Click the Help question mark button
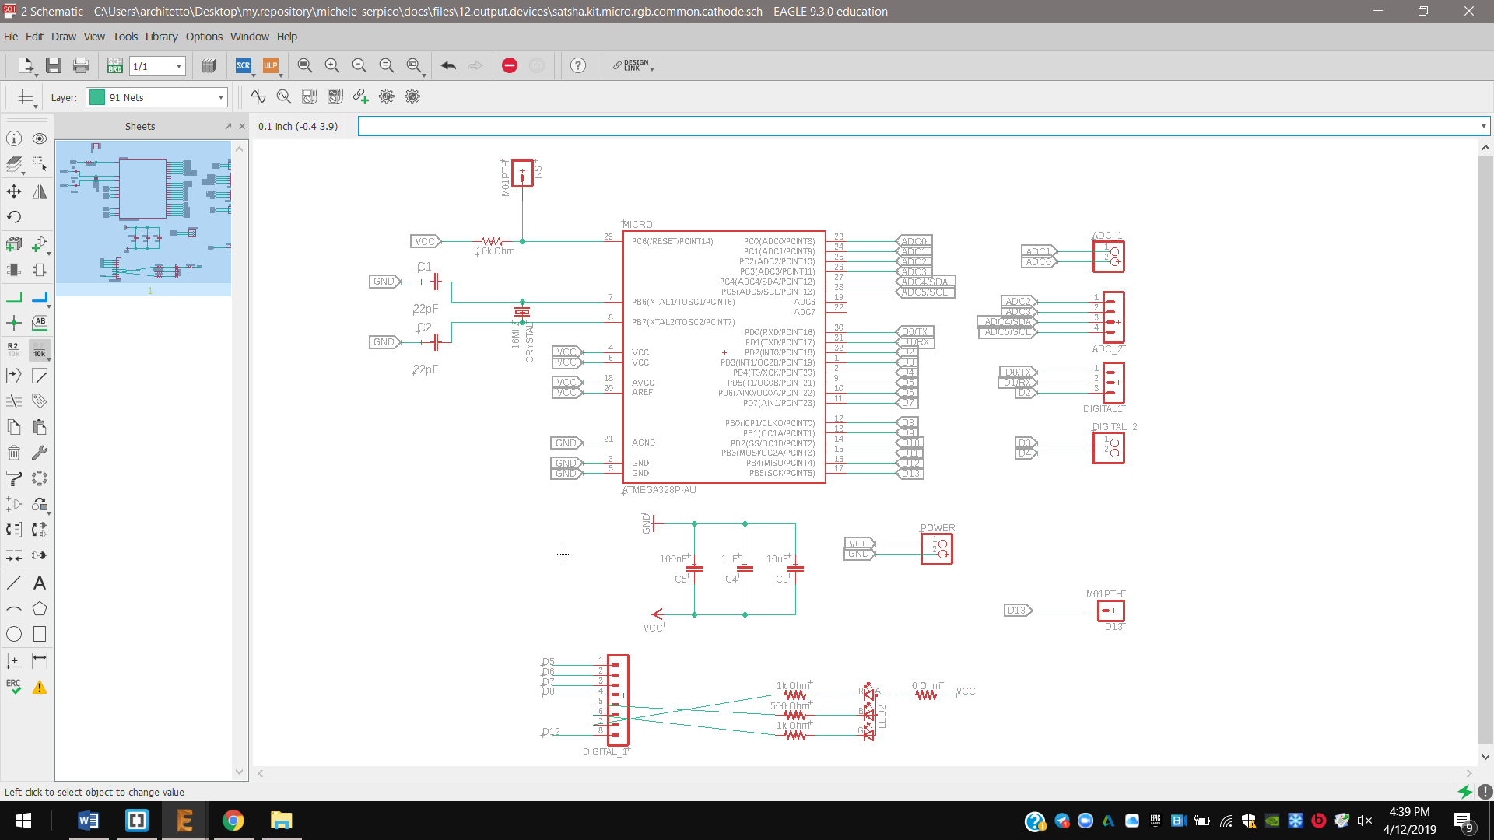This screenshot has width=1494, height=840. (578, 66)
